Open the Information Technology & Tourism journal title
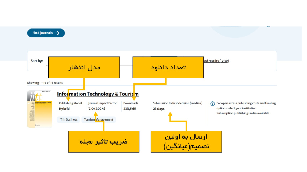Viewport: 307px width, 172px height. coord(98,94)
